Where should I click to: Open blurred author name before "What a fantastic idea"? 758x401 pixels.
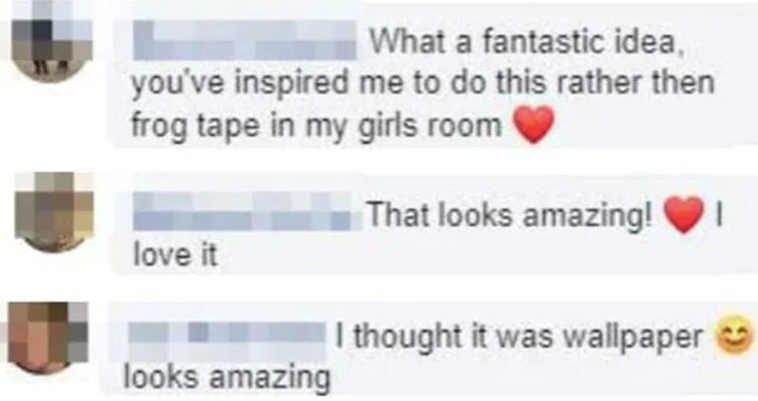(x=244, y=41)
